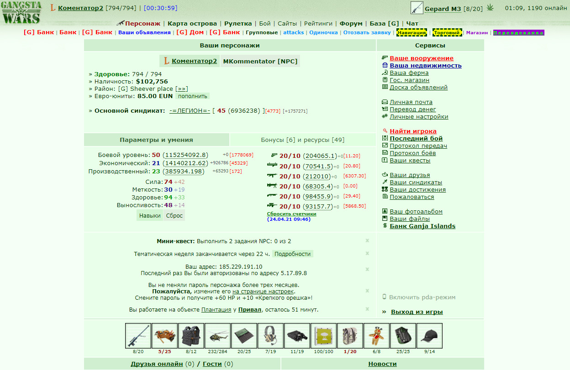Click Выход из игры logout
The height and width of the screenshot is (370, 570).
(x=417, y=312)
